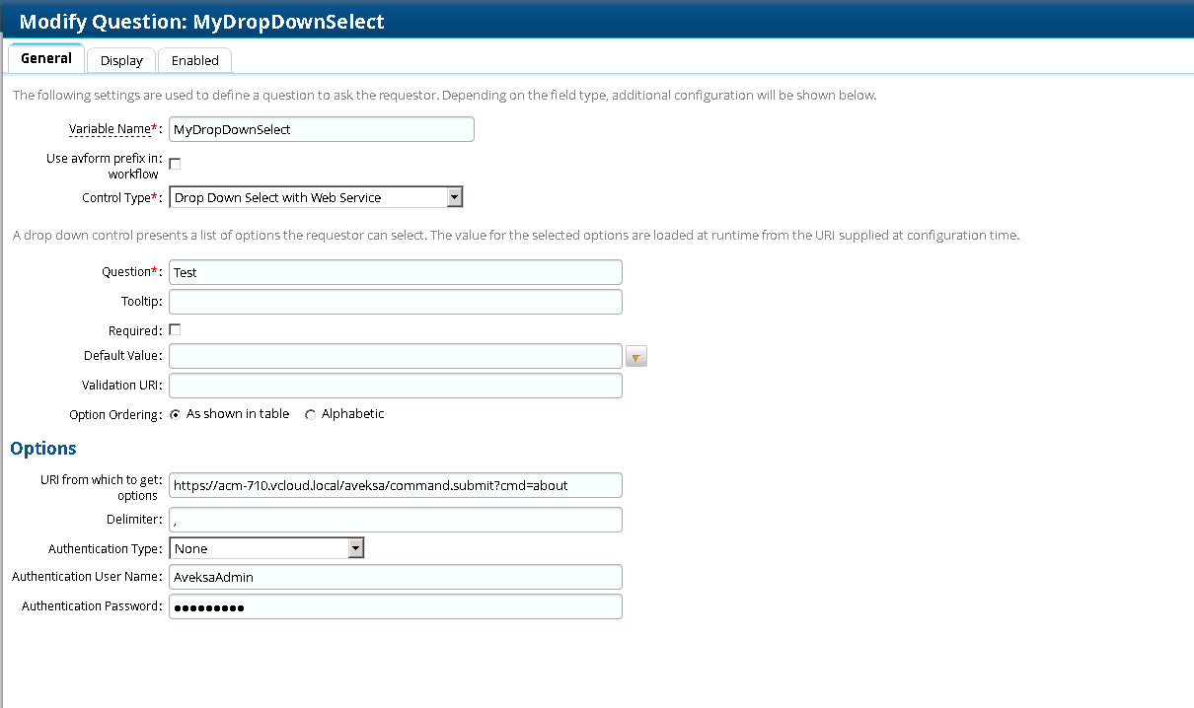Viewport: 1194px width, 708px height.
Task: Open the Enabled tab
Action: point(194,60)
